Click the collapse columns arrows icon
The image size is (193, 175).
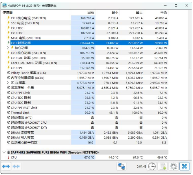click(16, 166)
